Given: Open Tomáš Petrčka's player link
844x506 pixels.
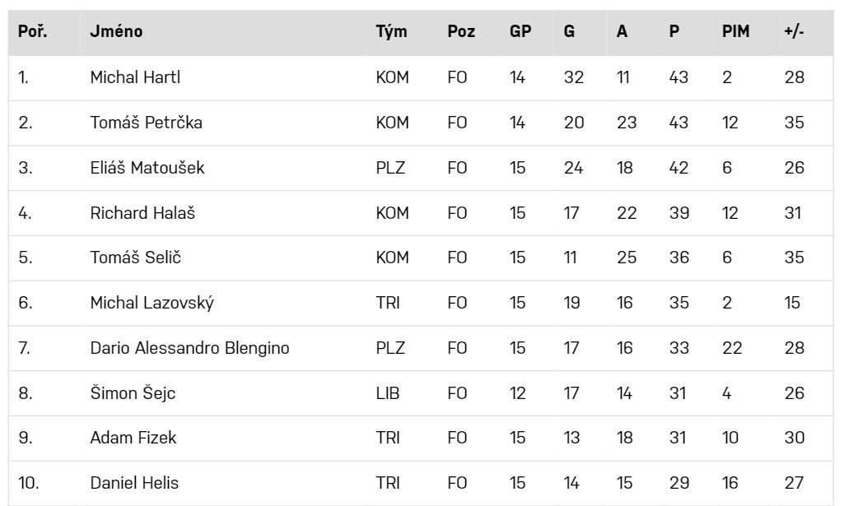Looking at the screenshot, I should click(x=146, y=123).
